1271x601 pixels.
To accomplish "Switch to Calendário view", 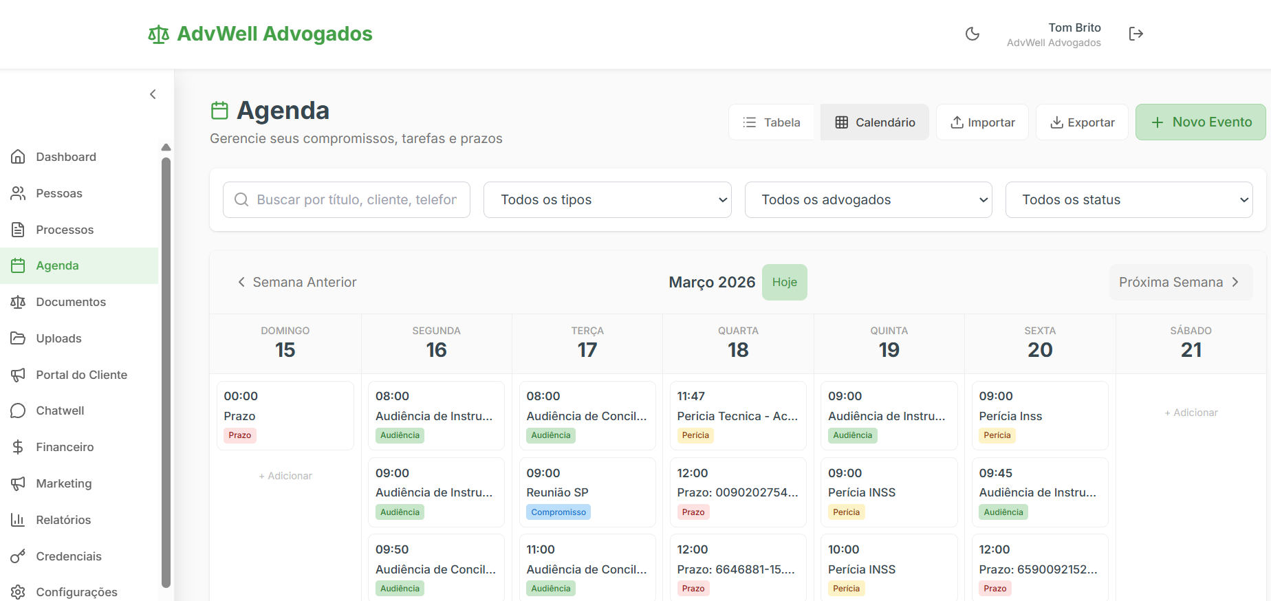I will pos(875,122).
